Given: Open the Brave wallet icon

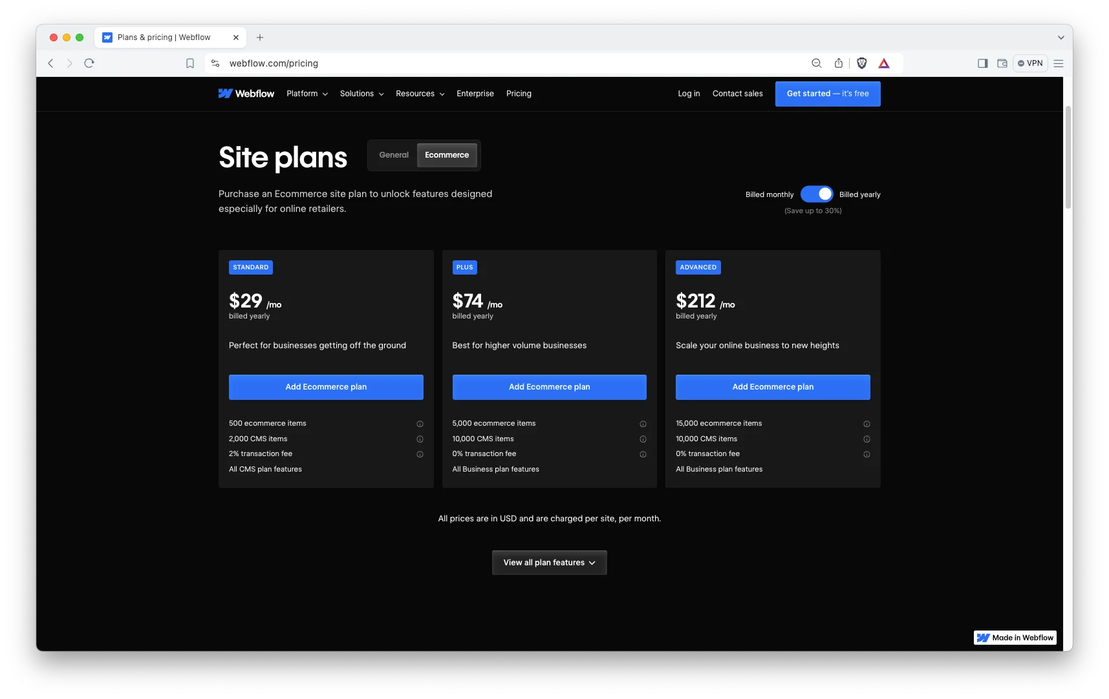Looking at the screenshot, I should click(x=1002, y=63).
